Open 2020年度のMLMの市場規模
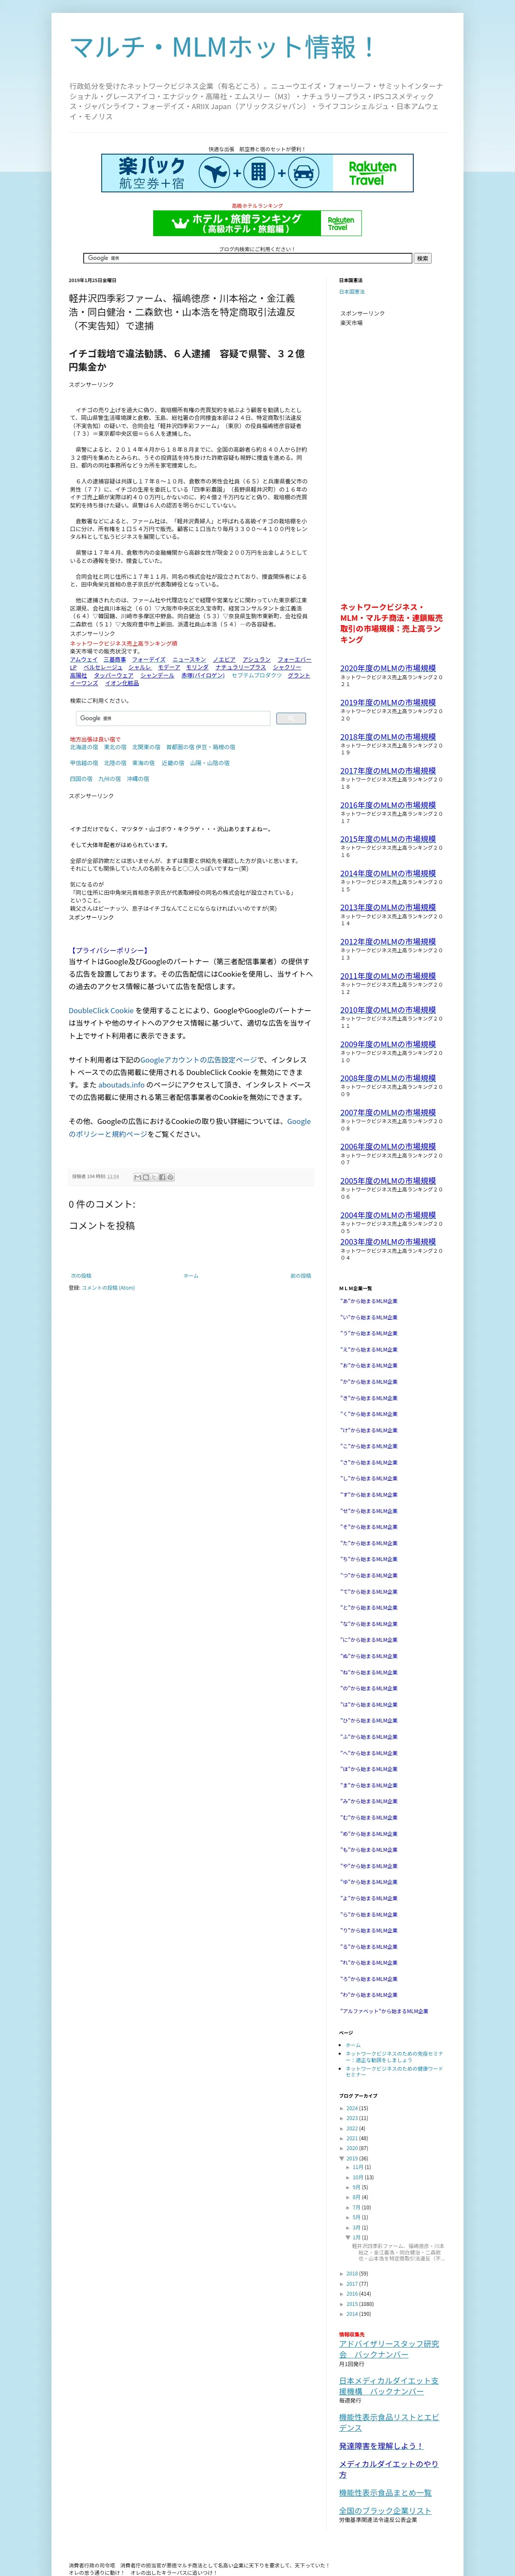515x2576 pixels. tap(388, 668)
